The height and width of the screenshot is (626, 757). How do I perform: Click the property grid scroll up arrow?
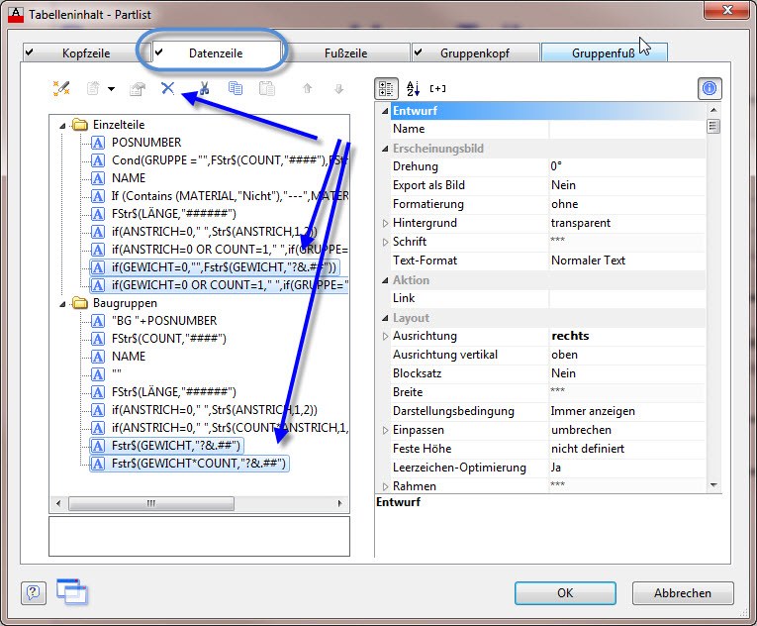coord(713,110)
